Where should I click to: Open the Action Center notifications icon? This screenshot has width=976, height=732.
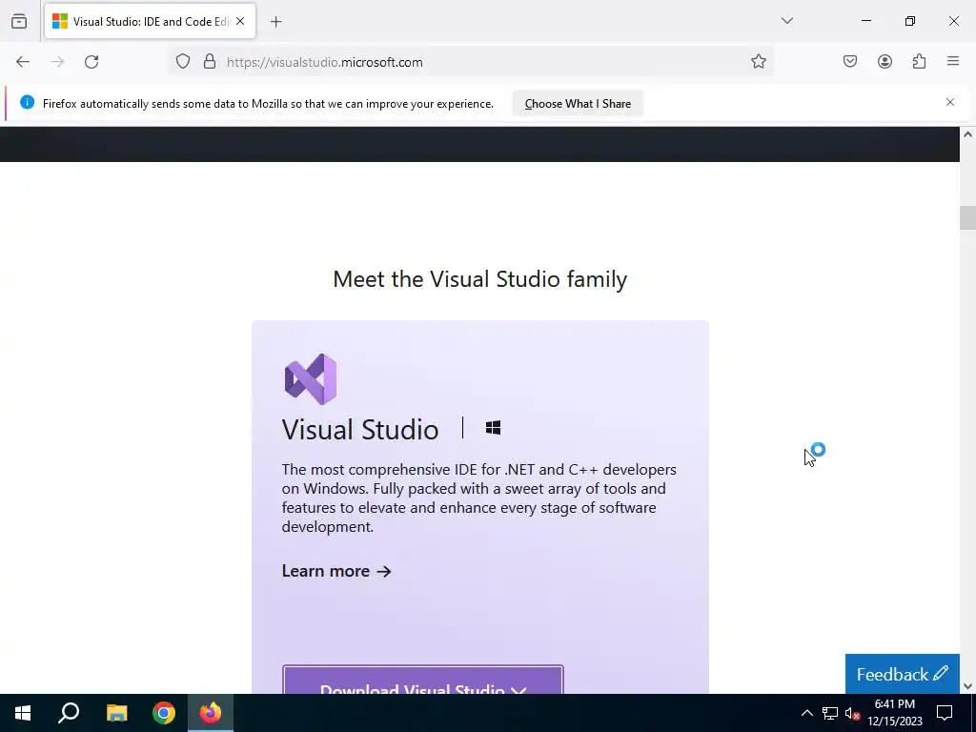pyautogui.click(x=945, y=713)
